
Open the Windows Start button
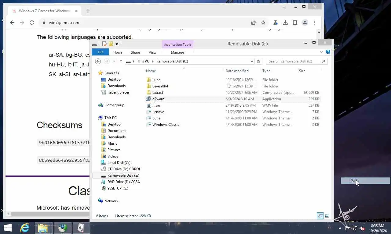point(8,228)
